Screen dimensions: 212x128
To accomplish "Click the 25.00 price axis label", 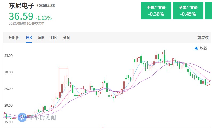I will [9, 89].
